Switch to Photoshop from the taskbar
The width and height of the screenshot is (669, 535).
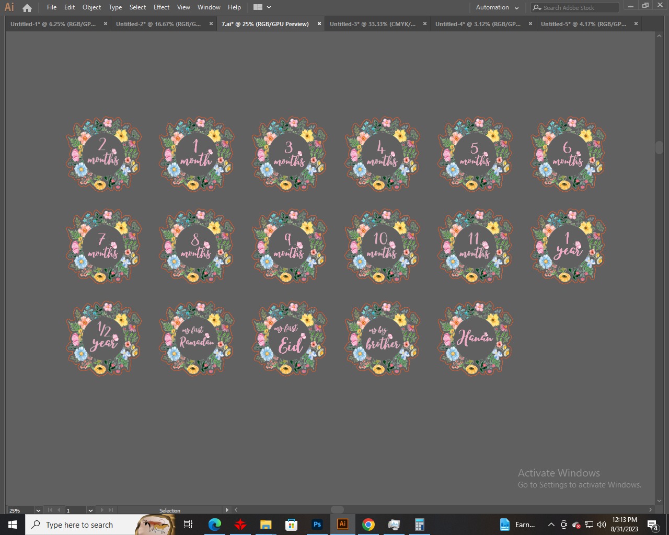pyautogui.click(x=317, y=525)
